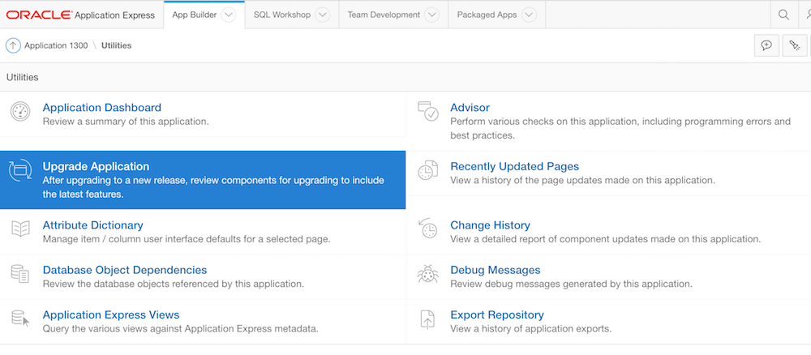Open the Export Repository link
Viewport: 811px width, 355px height.
[x=496, y=314]
